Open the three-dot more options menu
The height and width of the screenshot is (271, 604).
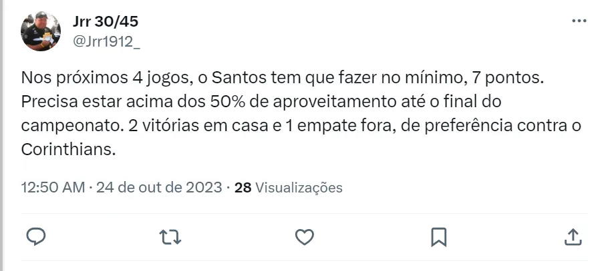579,21
